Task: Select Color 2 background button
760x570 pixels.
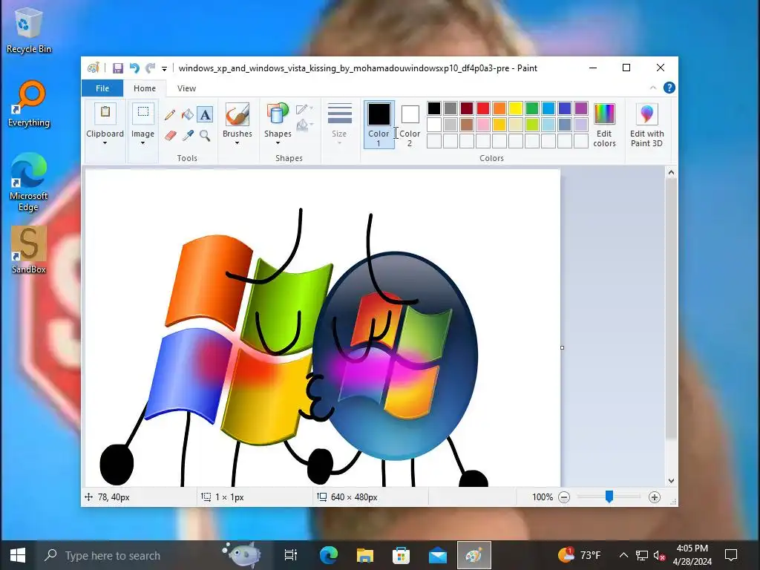Action: coord(410,125)
